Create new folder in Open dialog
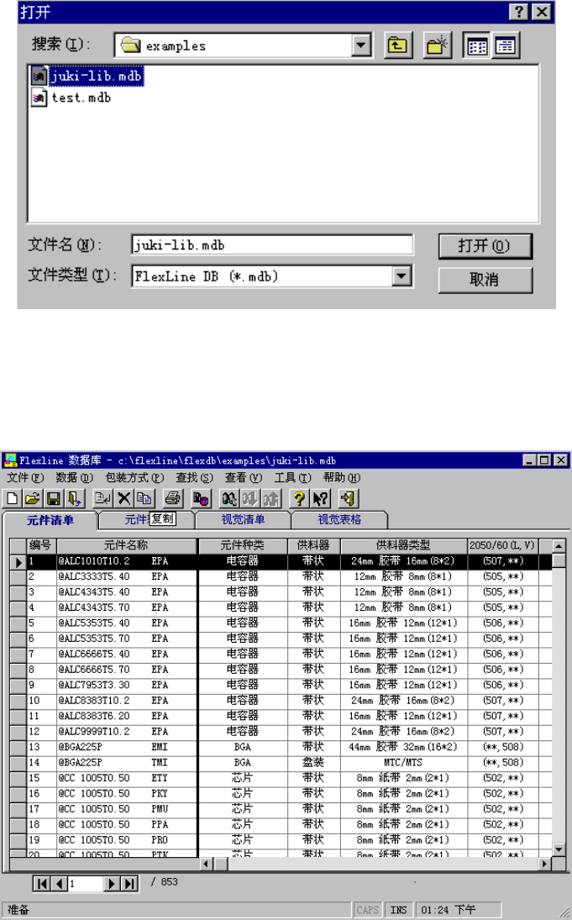572x920 pixels. pyautogui.click(x=437, y=45)
